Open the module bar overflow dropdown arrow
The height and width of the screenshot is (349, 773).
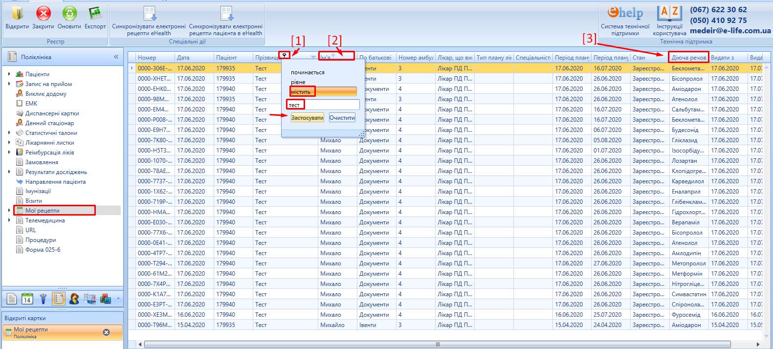(118, 299)
